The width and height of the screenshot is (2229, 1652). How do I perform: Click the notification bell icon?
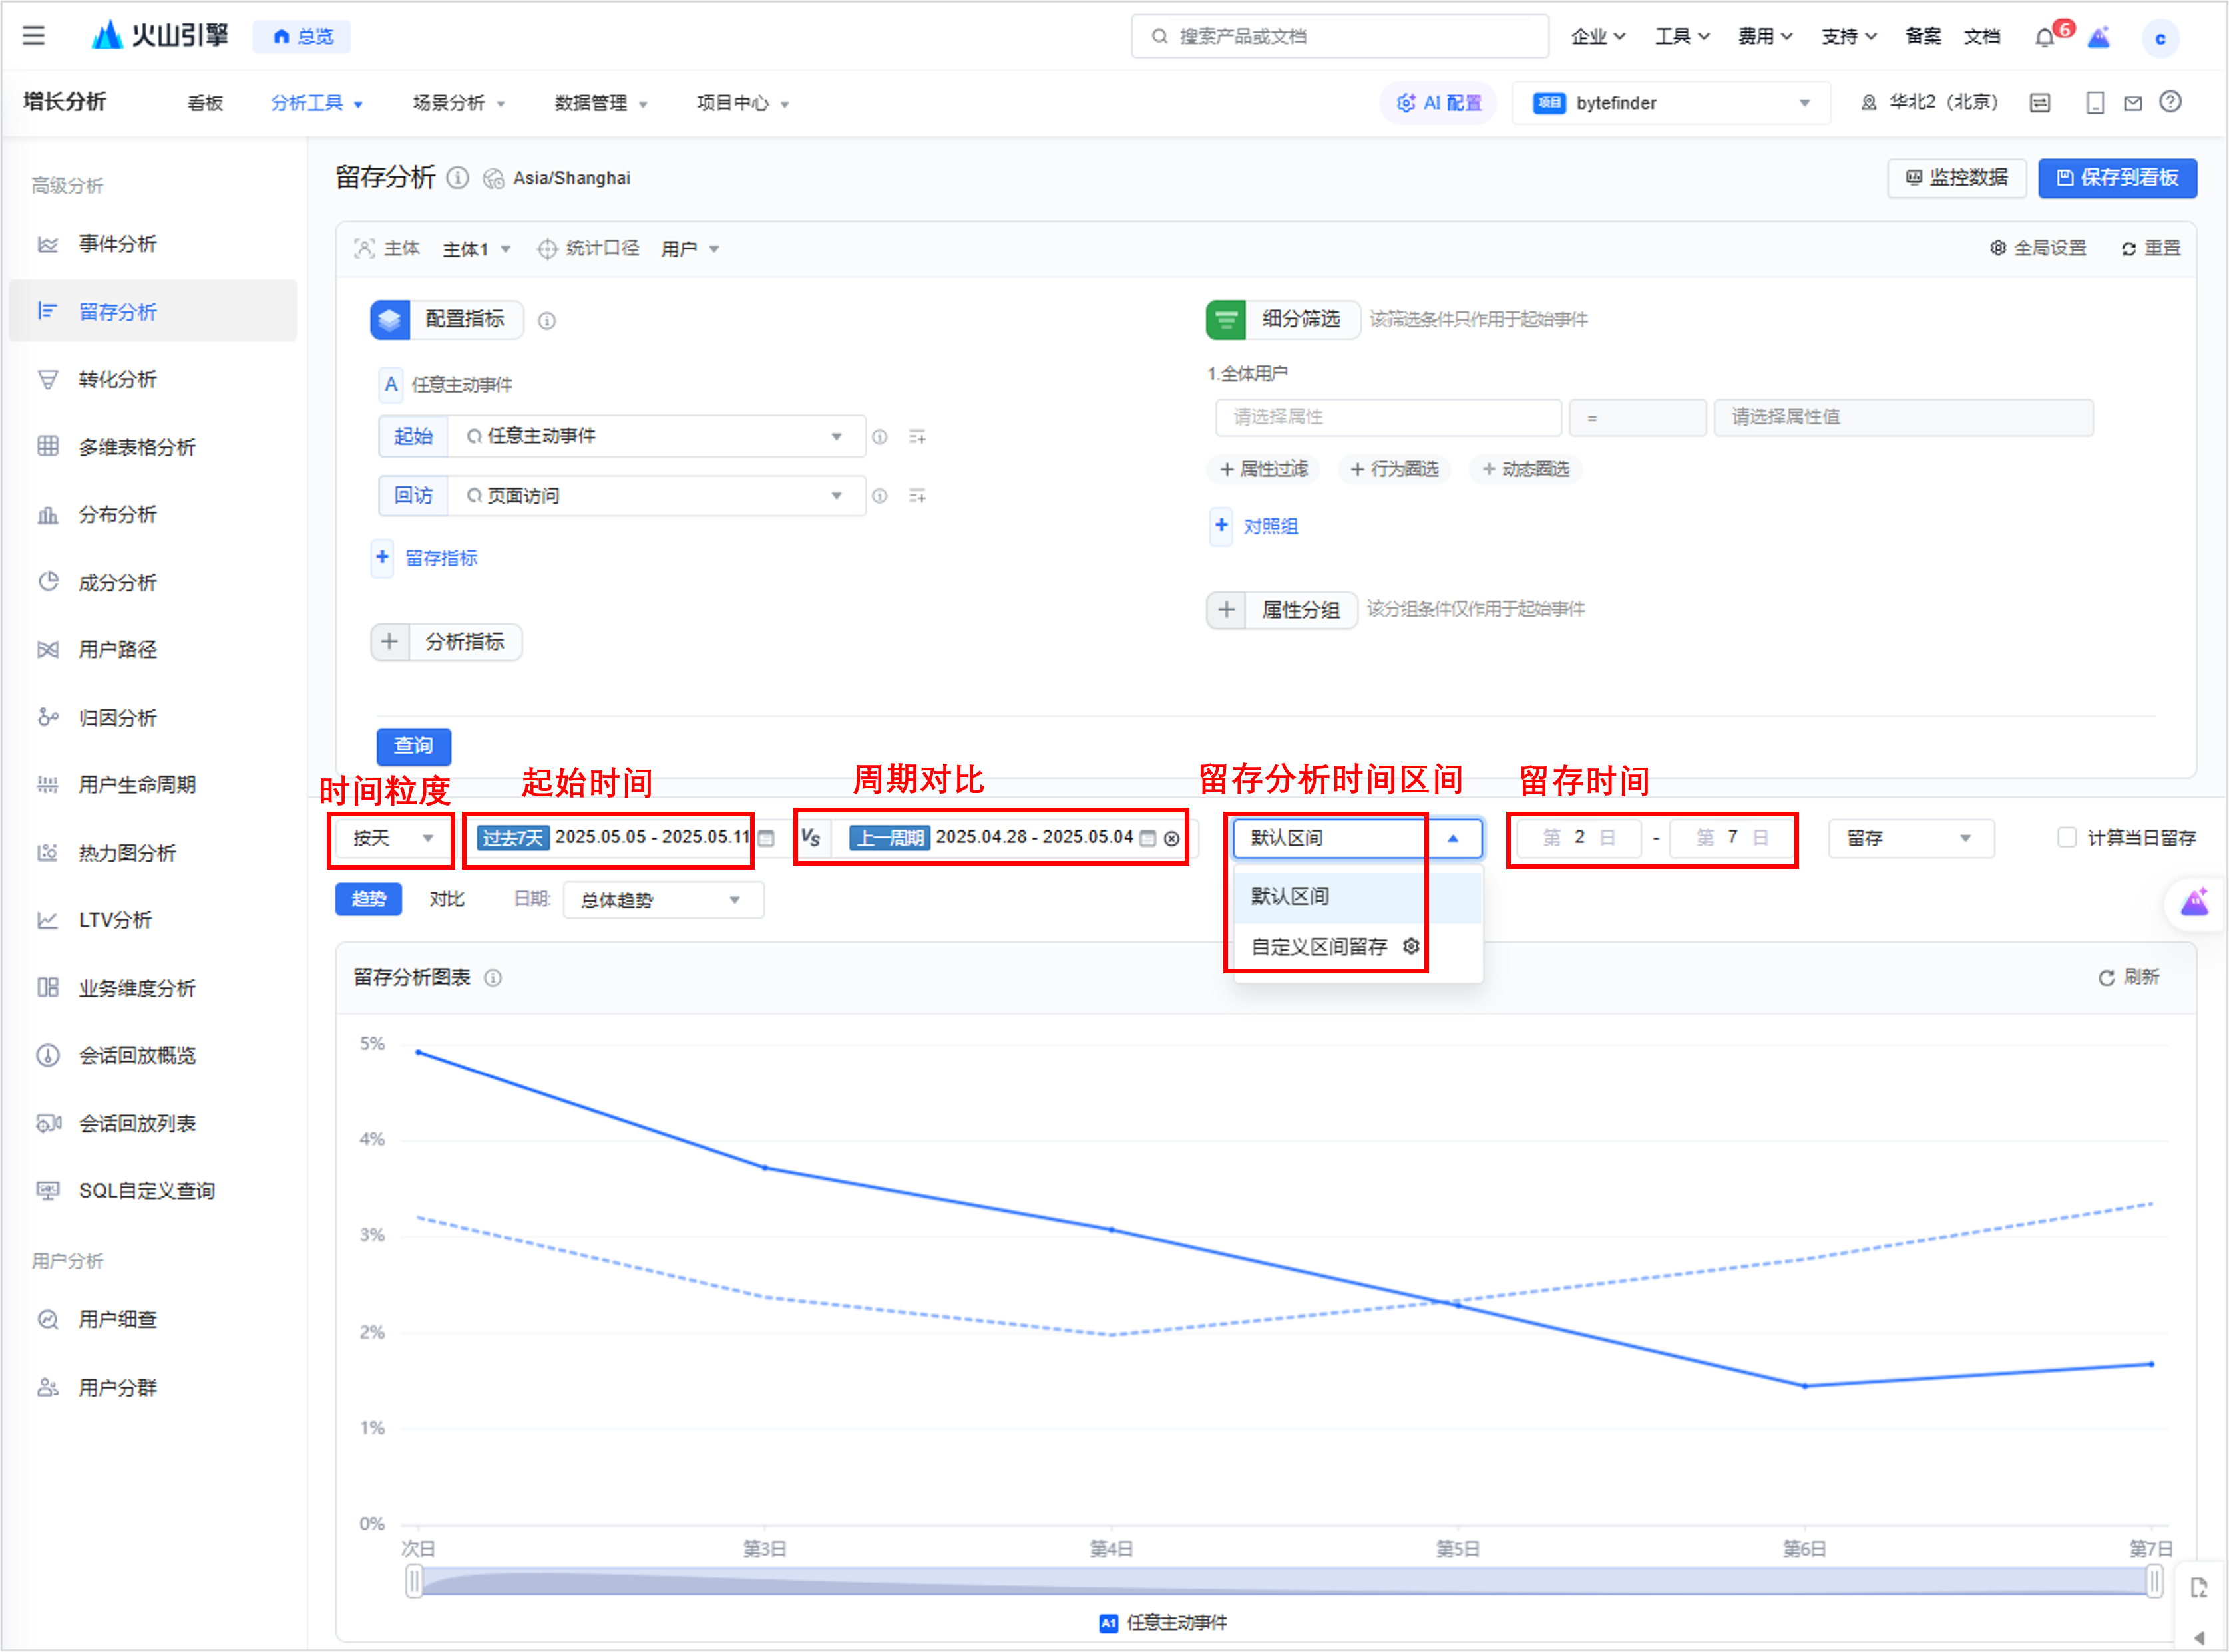coord(2044,38)
